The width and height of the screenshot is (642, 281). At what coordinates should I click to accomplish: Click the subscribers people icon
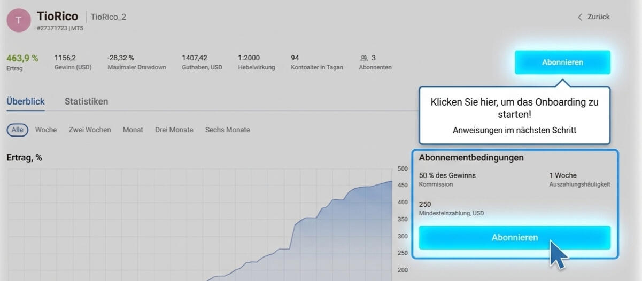point(364,58)
